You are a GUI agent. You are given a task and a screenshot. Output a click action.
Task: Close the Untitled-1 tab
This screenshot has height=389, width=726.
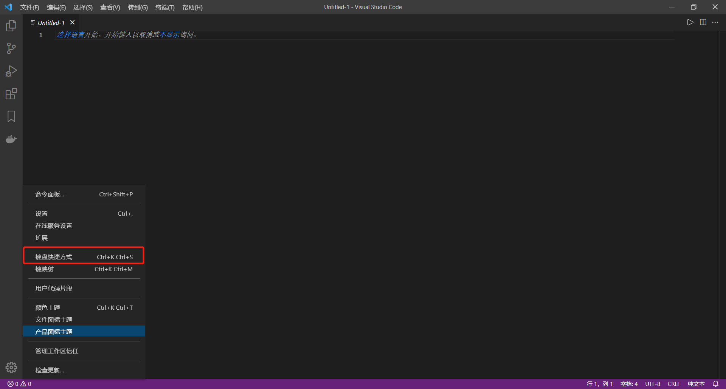(72, 23)
